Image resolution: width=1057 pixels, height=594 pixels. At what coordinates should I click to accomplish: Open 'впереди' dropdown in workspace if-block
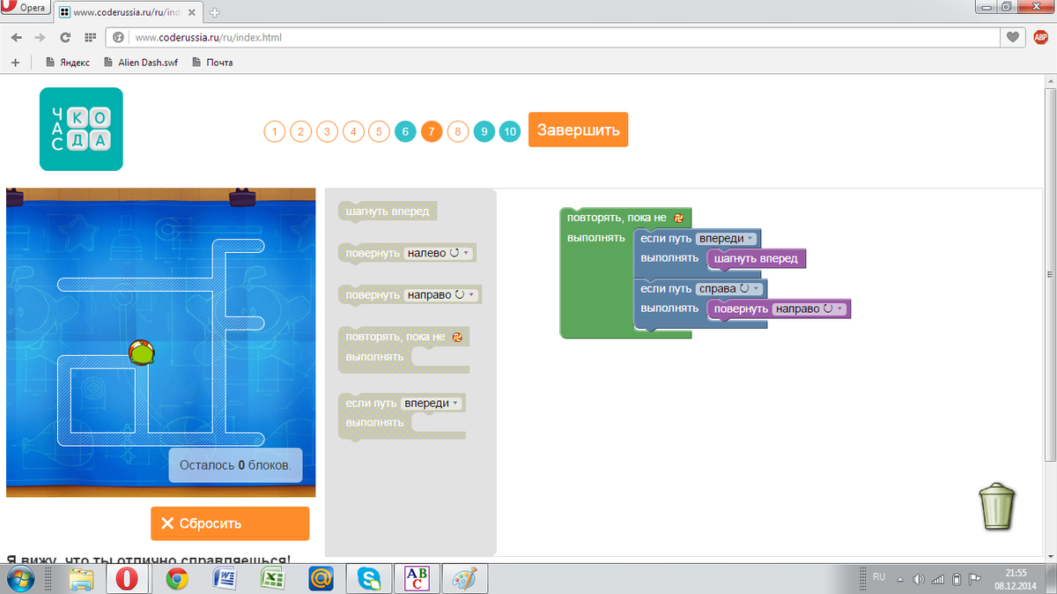(x=726, y=239)
